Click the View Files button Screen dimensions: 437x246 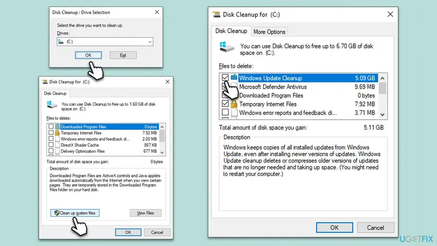(146, 213)
